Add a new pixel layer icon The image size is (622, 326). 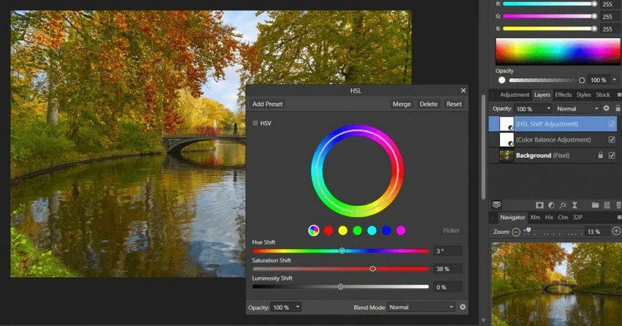[x=607, y=205]
